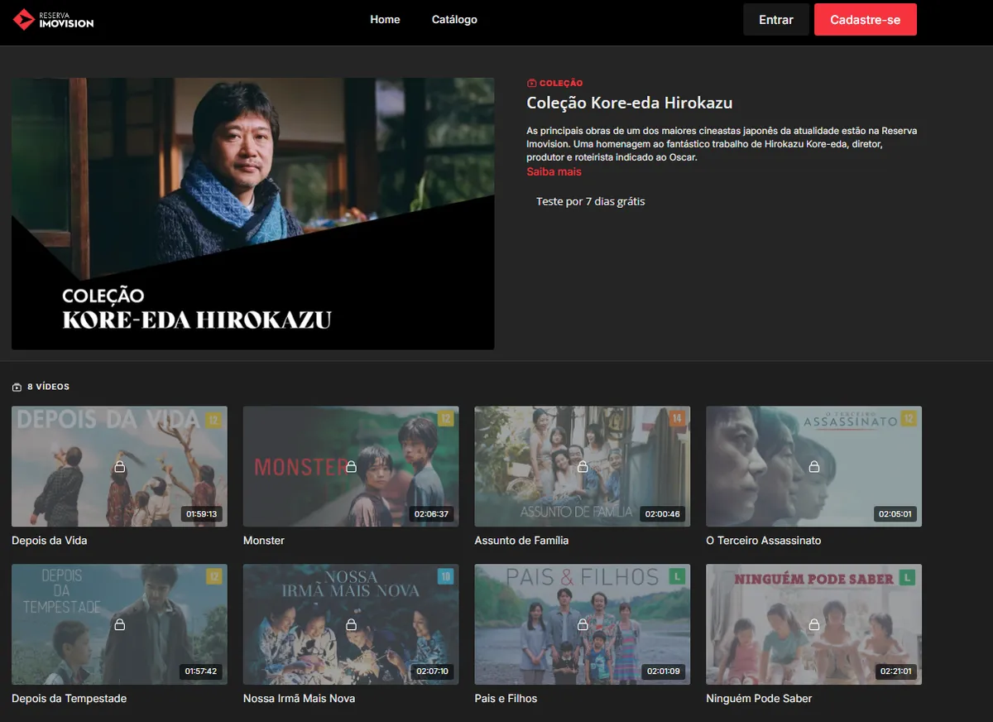
Task: Open the Reserva Imovision logo homepage
Action: click(x=54, y=19)
